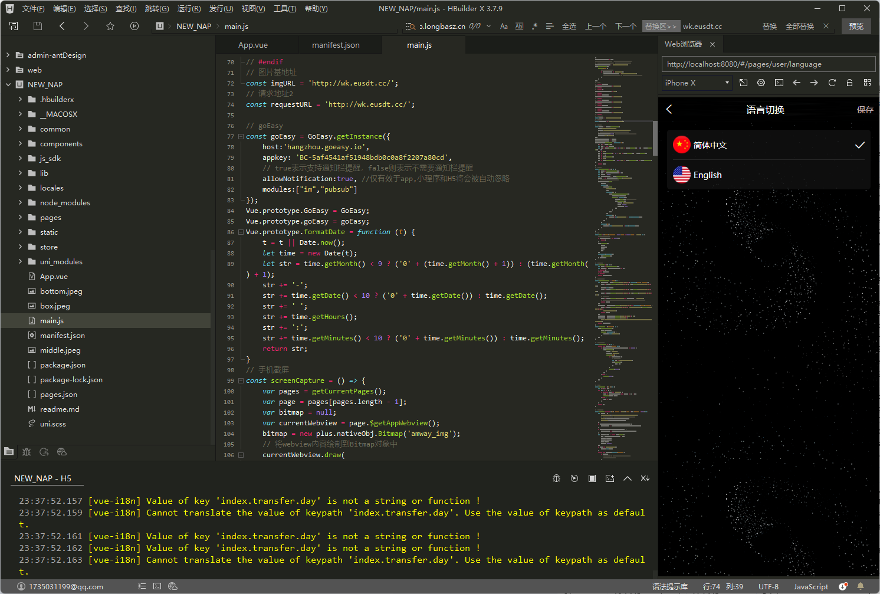Open the iPhone X device dropdown
Screen dimensions: 880x594
click(x=697, y=83)
